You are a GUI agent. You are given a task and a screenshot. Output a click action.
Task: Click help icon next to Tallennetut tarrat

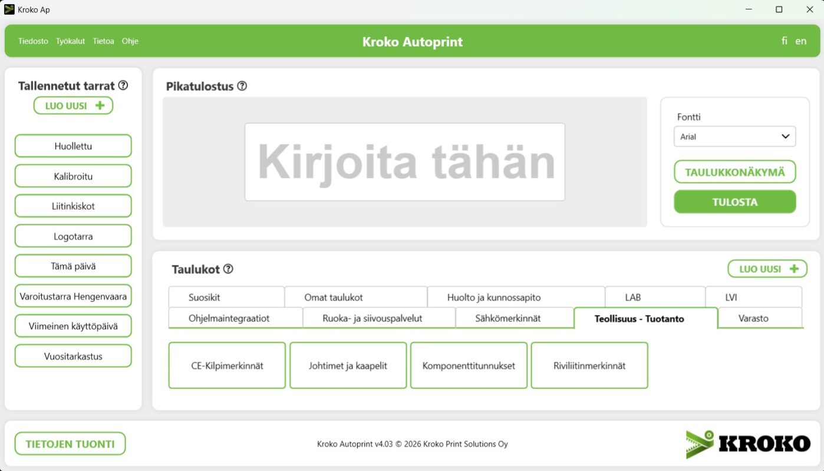point(123,85)
